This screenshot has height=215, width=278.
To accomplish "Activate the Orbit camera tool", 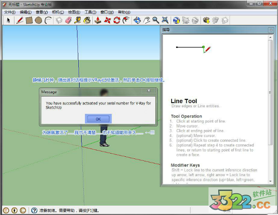I will 137,20.
